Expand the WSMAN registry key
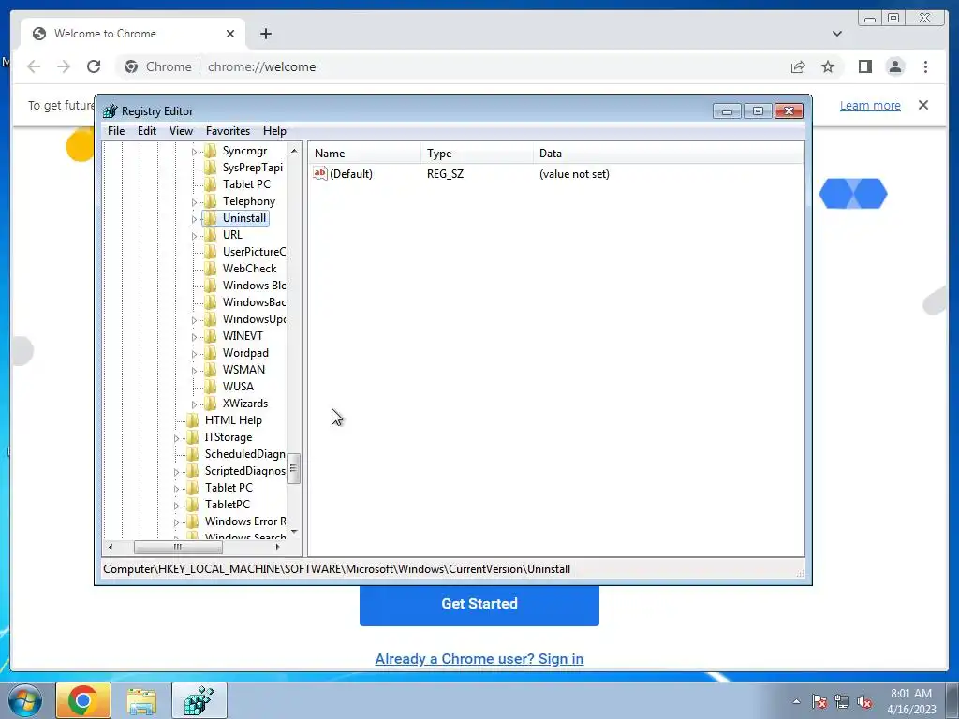This screenshot has height=719, width=959. pos(194,370)
